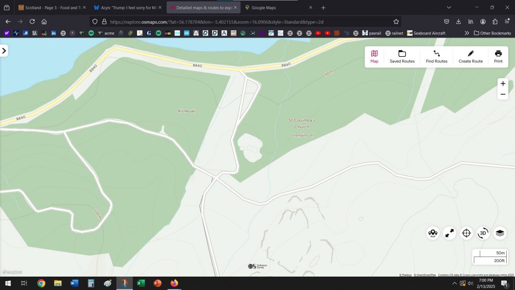Screen dimensions: 515x290
Task: Toggle 3D map view
Action: (x=483, y=233)
